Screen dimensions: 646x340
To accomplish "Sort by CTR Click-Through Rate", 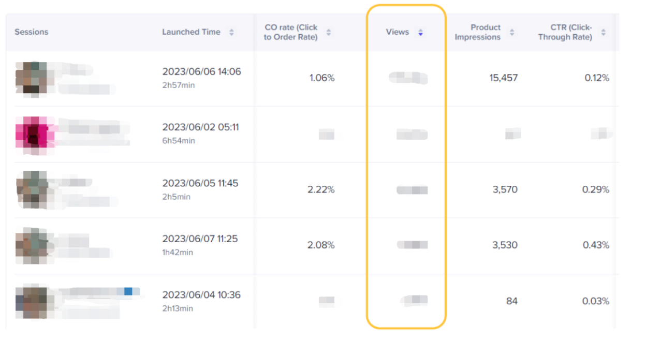I will tap(603, 32).
